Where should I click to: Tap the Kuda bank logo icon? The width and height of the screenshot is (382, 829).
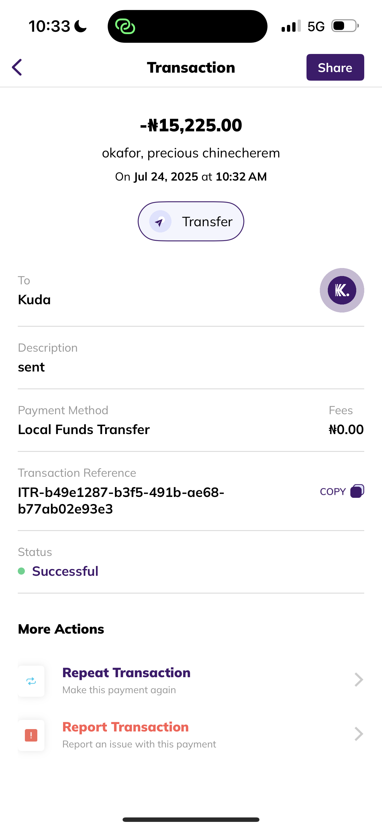click(341, 290)
